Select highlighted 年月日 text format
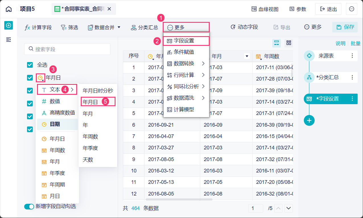The height and width of the screenshot is (218, 363). coord(98,102)
